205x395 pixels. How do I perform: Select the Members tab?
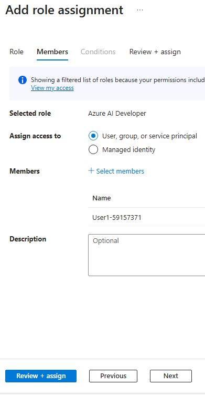[x=52, y=52]
